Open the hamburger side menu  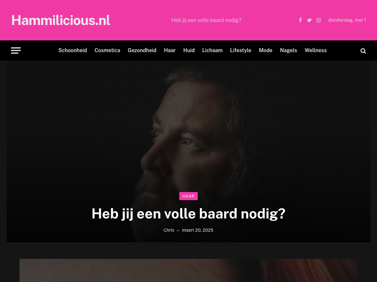coord(16,50)
